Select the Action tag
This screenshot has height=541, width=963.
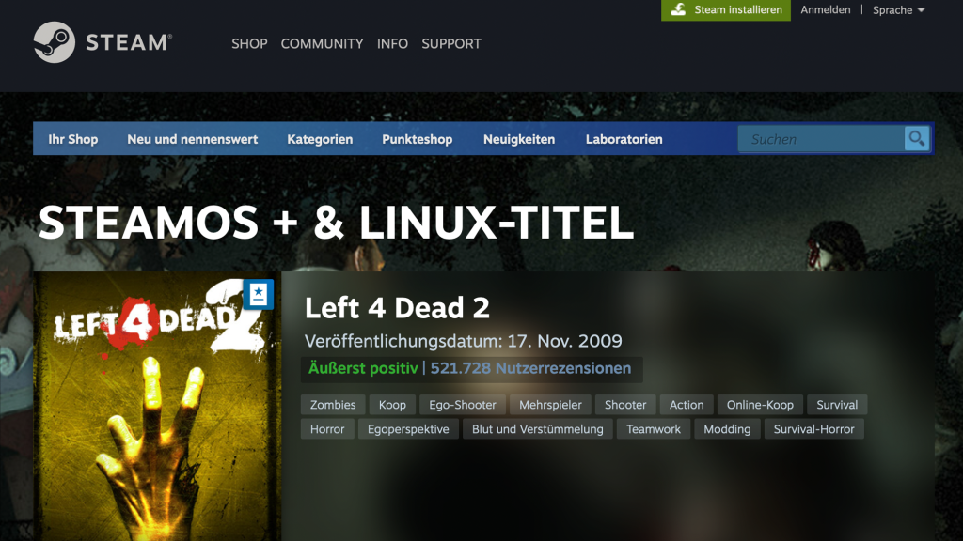(687, 405)
